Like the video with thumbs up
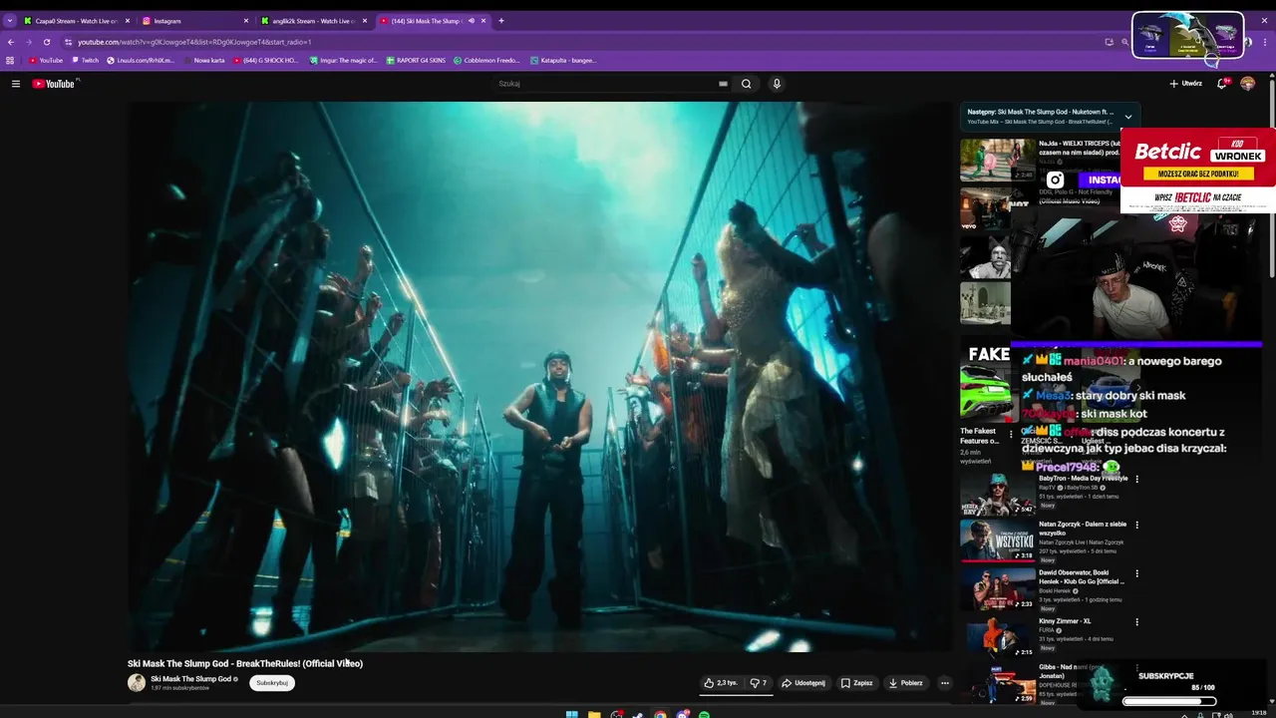 [x=721, y=683]
